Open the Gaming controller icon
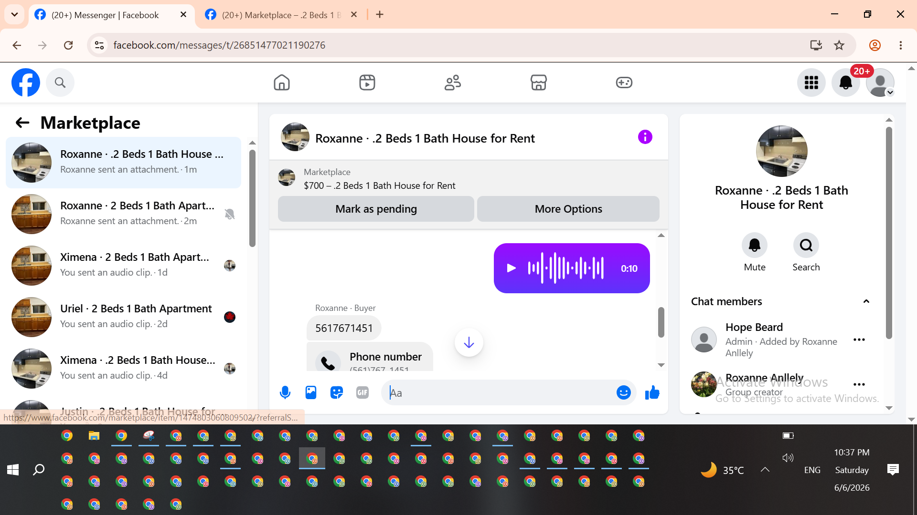This screenshot has width=917, height=515. pos(624,82)
